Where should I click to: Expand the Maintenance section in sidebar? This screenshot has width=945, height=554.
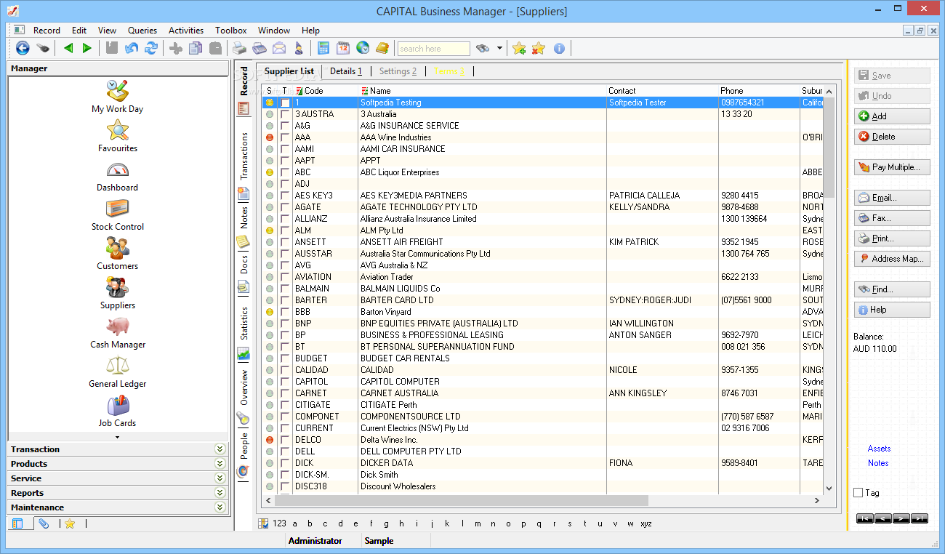coord(220,507)
